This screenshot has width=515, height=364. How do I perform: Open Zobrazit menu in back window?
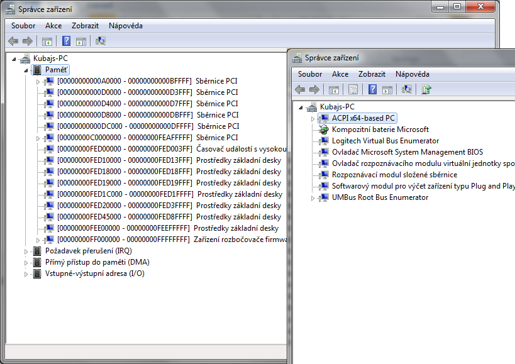(85, 26)
